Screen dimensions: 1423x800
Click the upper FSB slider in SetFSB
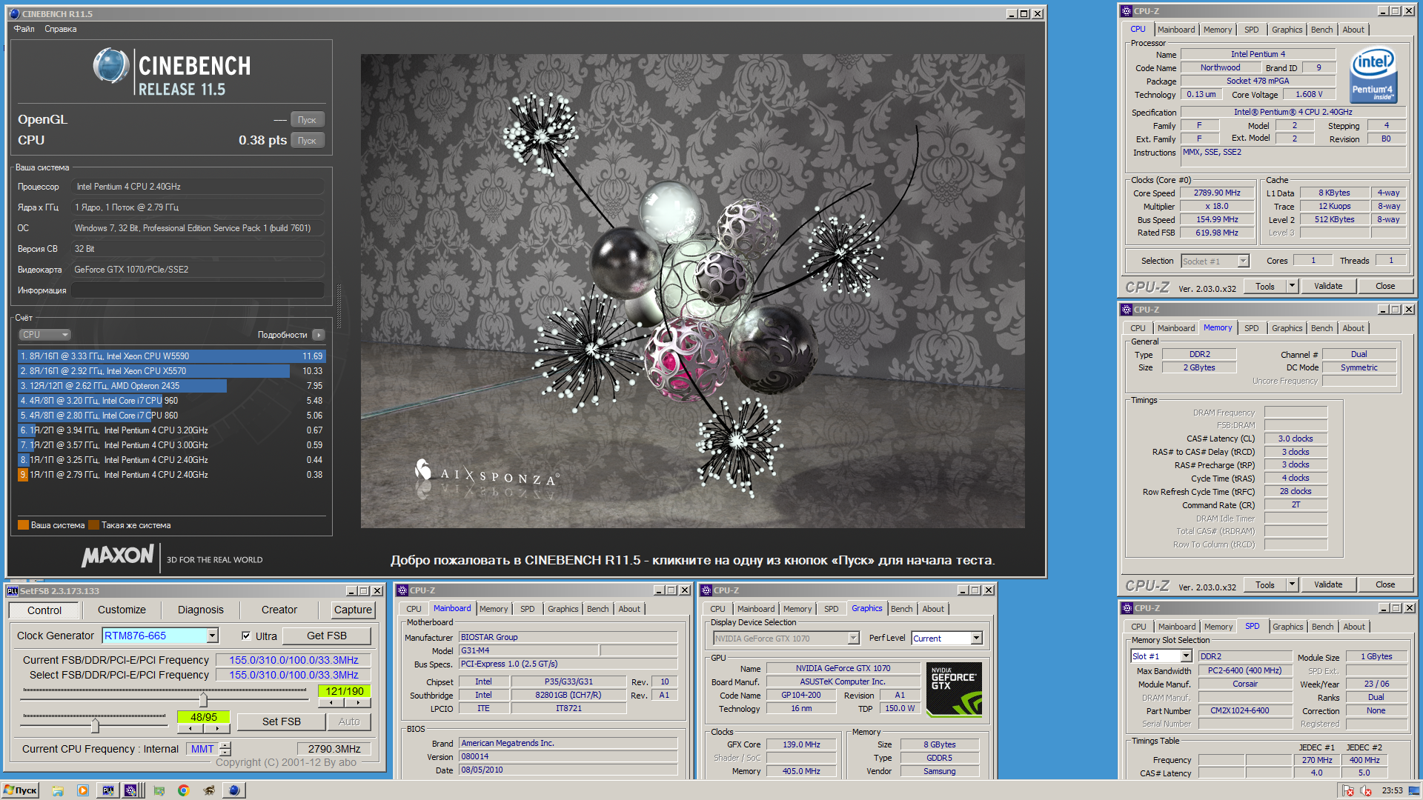(x=203, y=699)
